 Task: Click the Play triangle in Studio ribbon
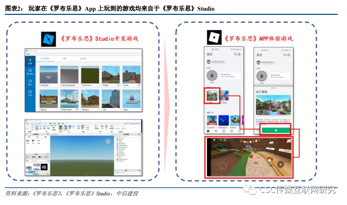(102, 127)
